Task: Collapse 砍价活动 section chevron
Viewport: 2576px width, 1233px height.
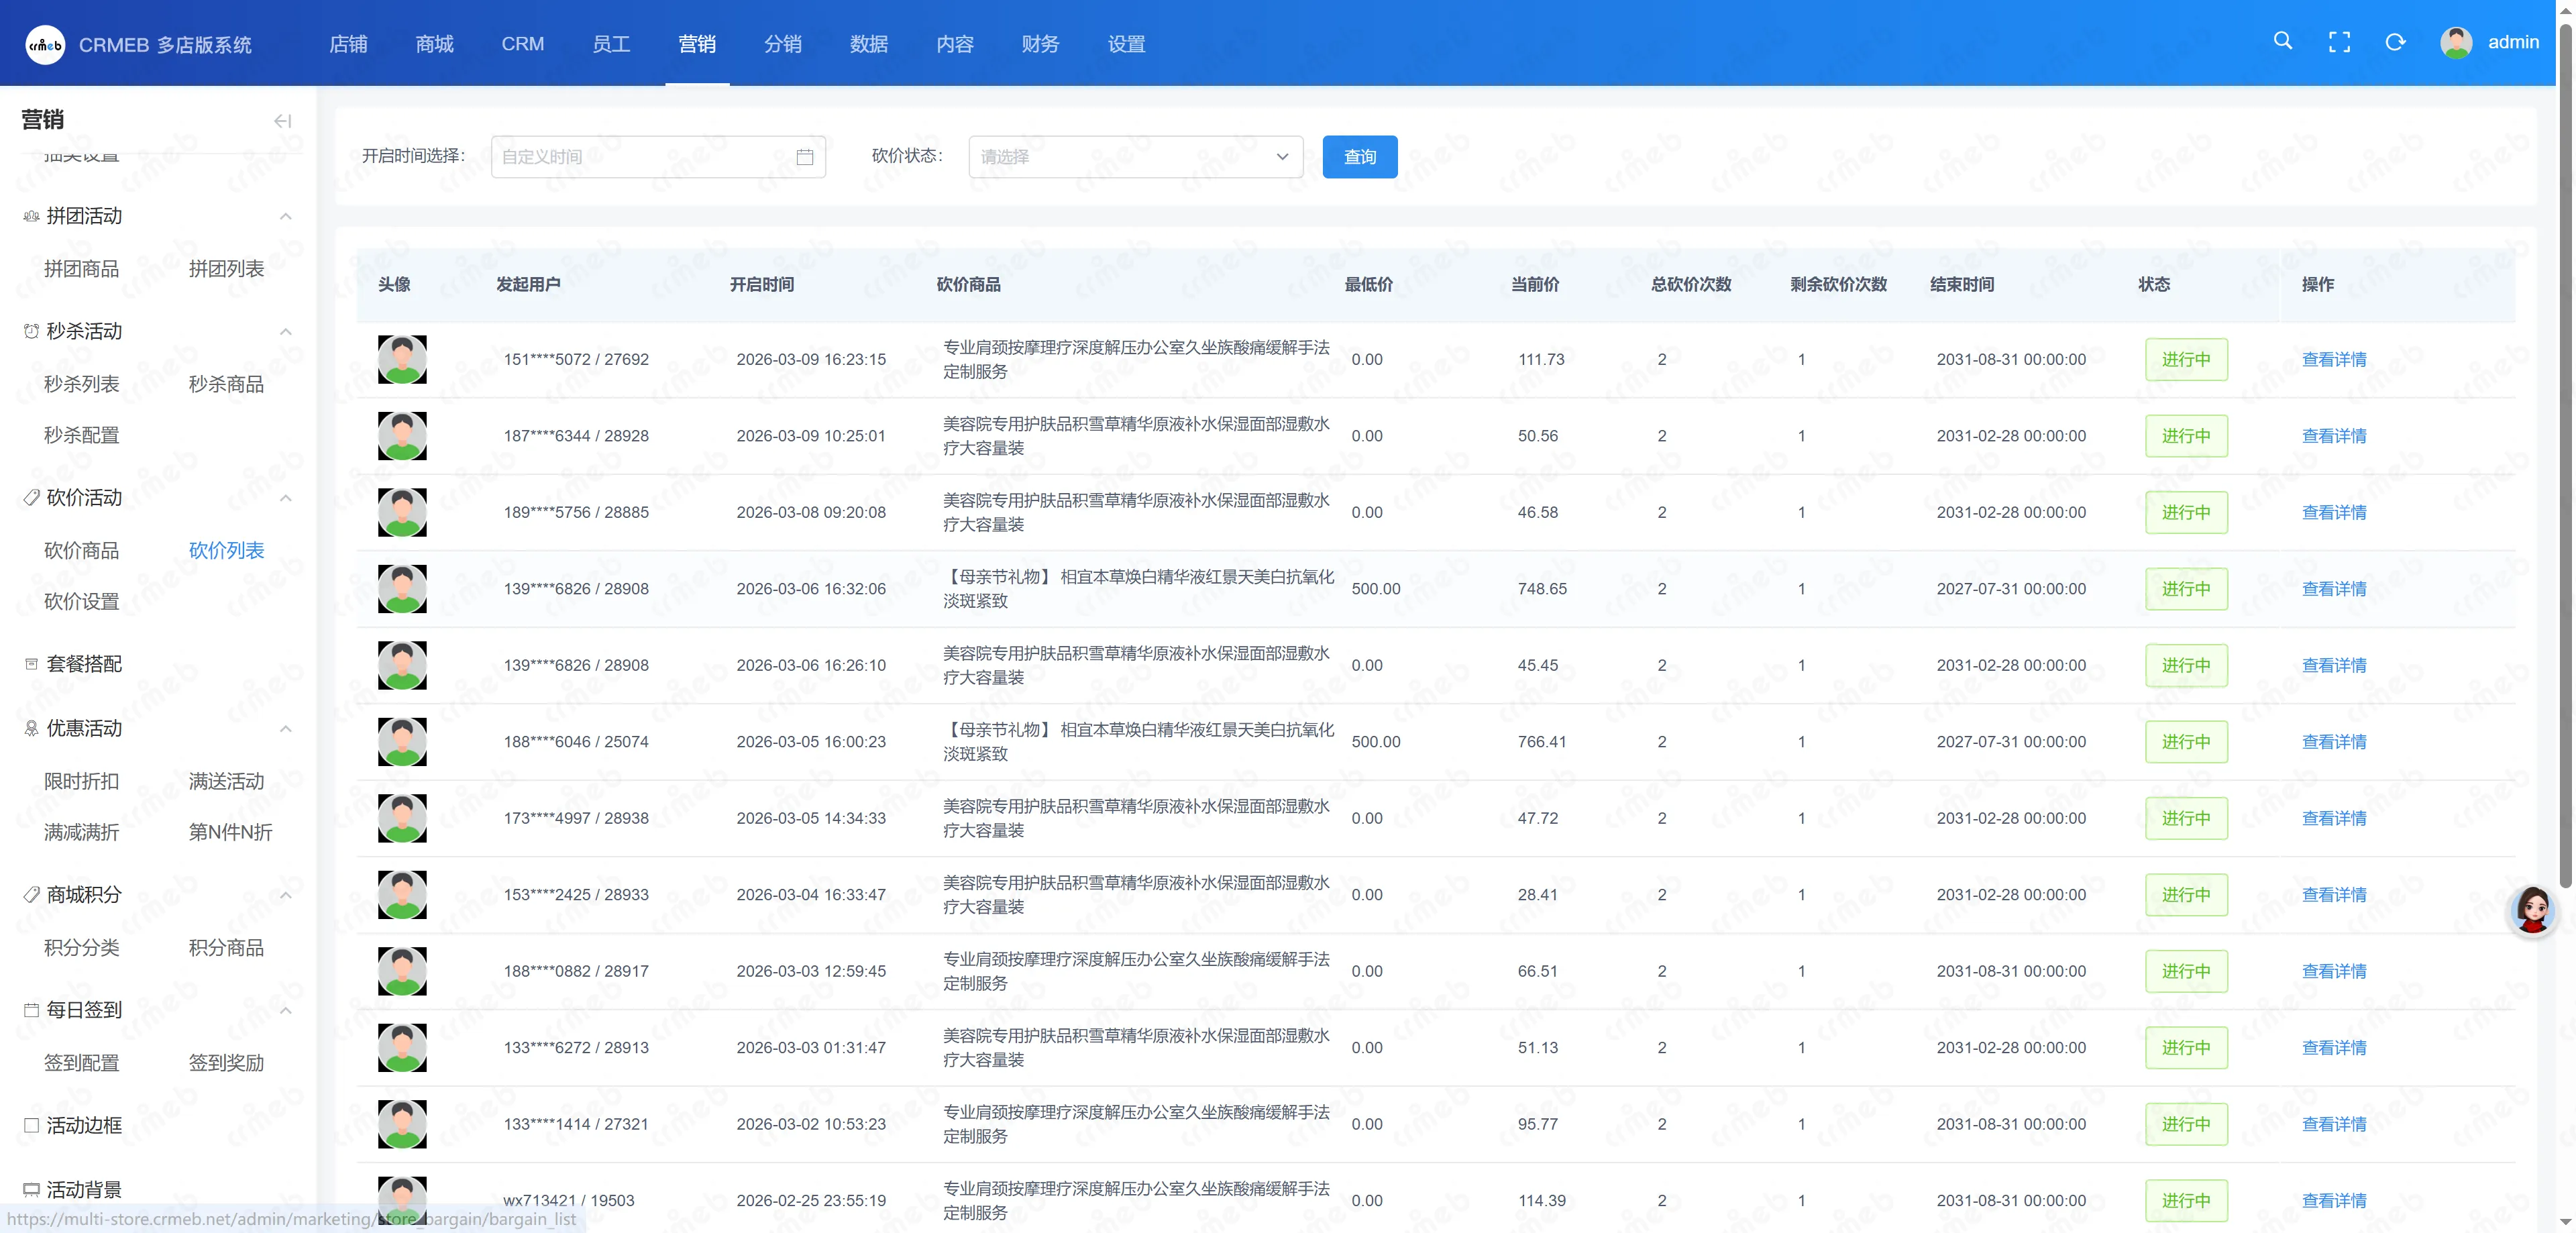Action: (286, 497)
